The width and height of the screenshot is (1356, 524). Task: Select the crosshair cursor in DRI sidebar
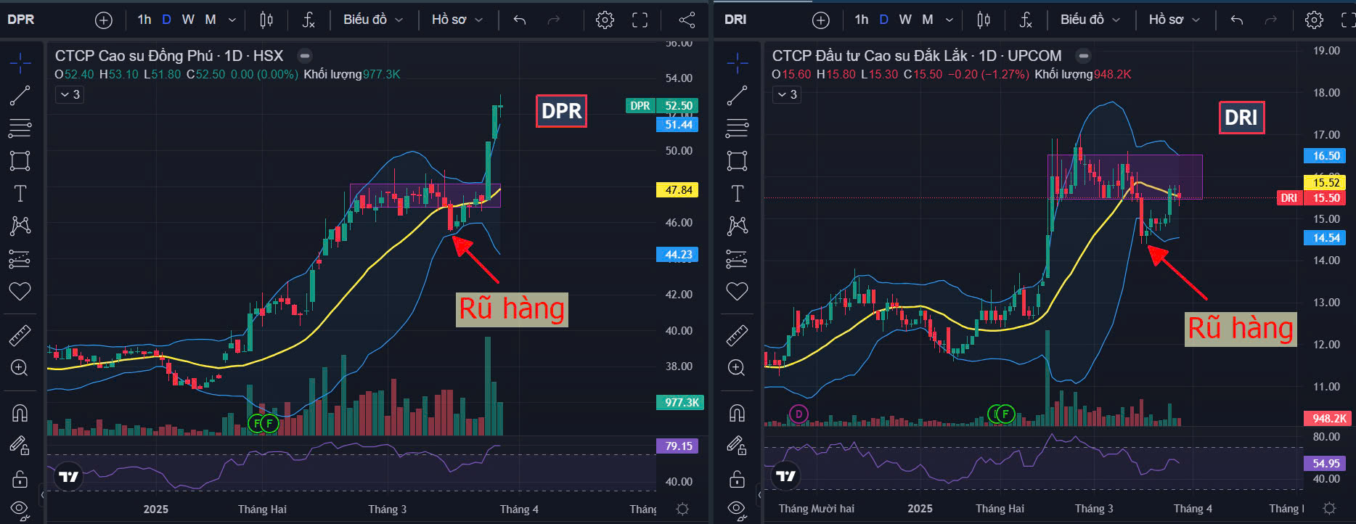pos(738,63)
